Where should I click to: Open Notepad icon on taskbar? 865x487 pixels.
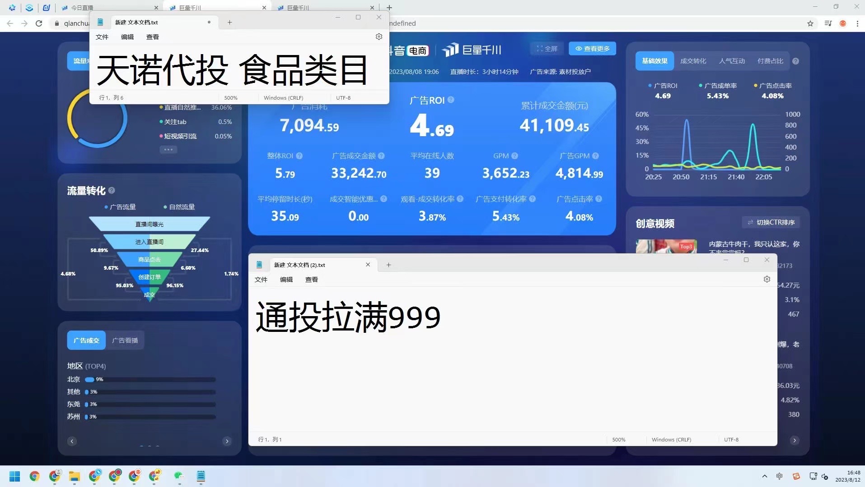[201, 476]
